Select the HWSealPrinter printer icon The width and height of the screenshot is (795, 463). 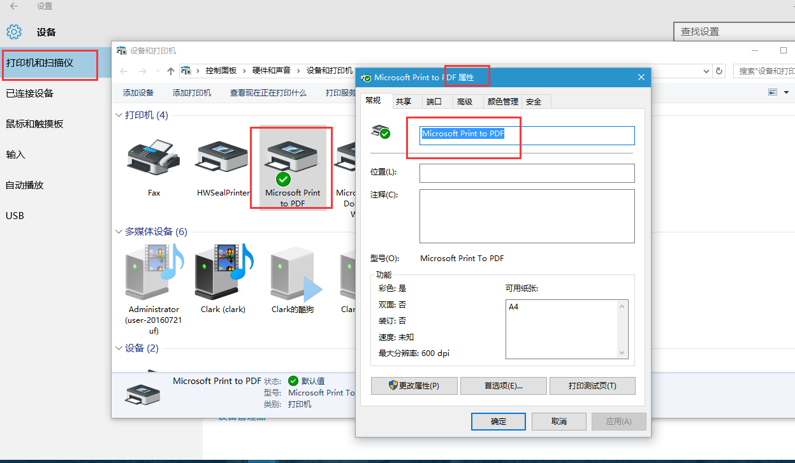pos(222,157)
